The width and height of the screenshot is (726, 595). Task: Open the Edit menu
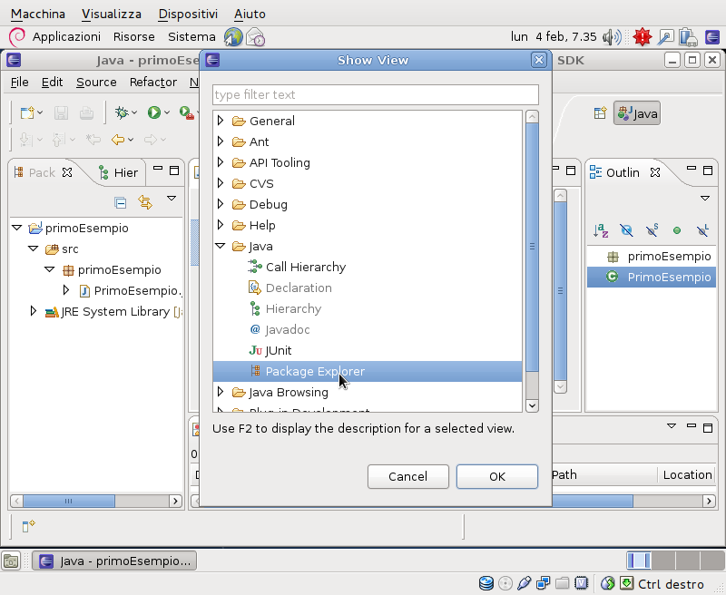tap(52, 83)
